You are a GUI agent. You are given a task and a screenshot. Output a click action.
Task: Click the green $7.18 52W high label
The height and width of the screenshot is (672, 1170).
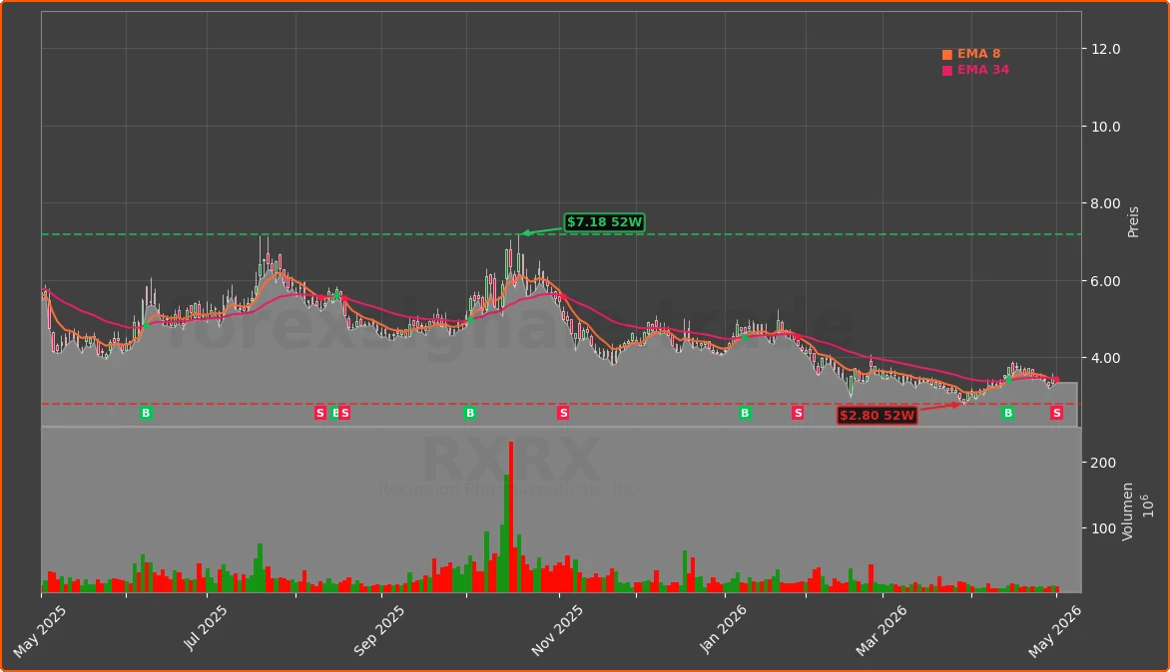604,222
